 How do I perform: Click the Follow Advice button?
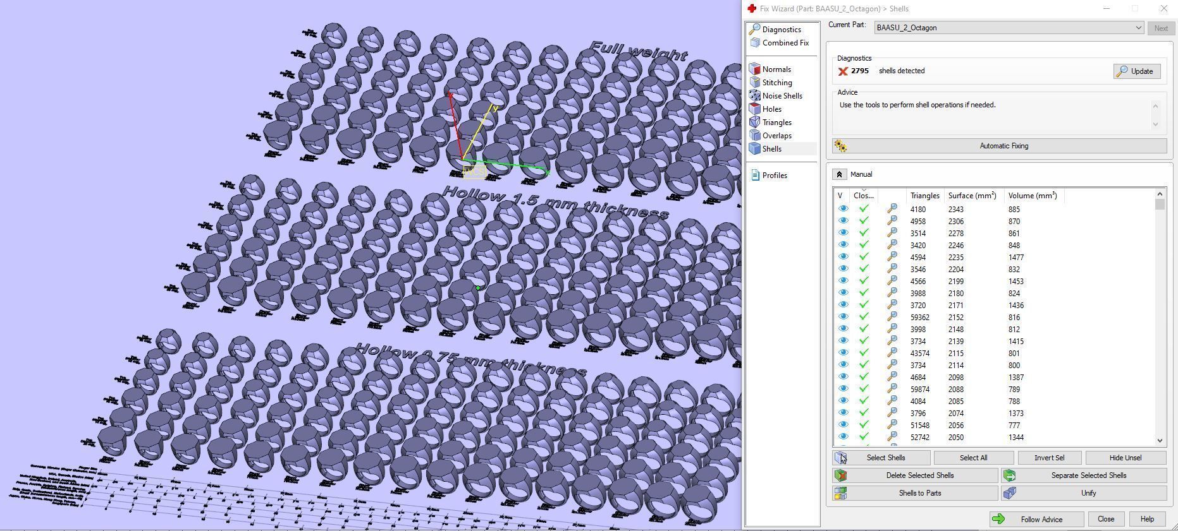[x=1036, y=519]
